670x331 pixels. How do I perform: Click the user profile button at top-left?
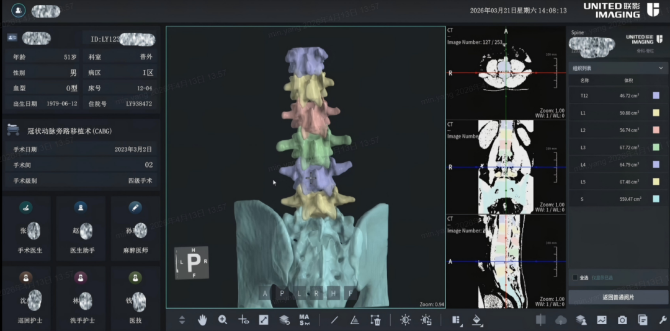tap(19, 11)
